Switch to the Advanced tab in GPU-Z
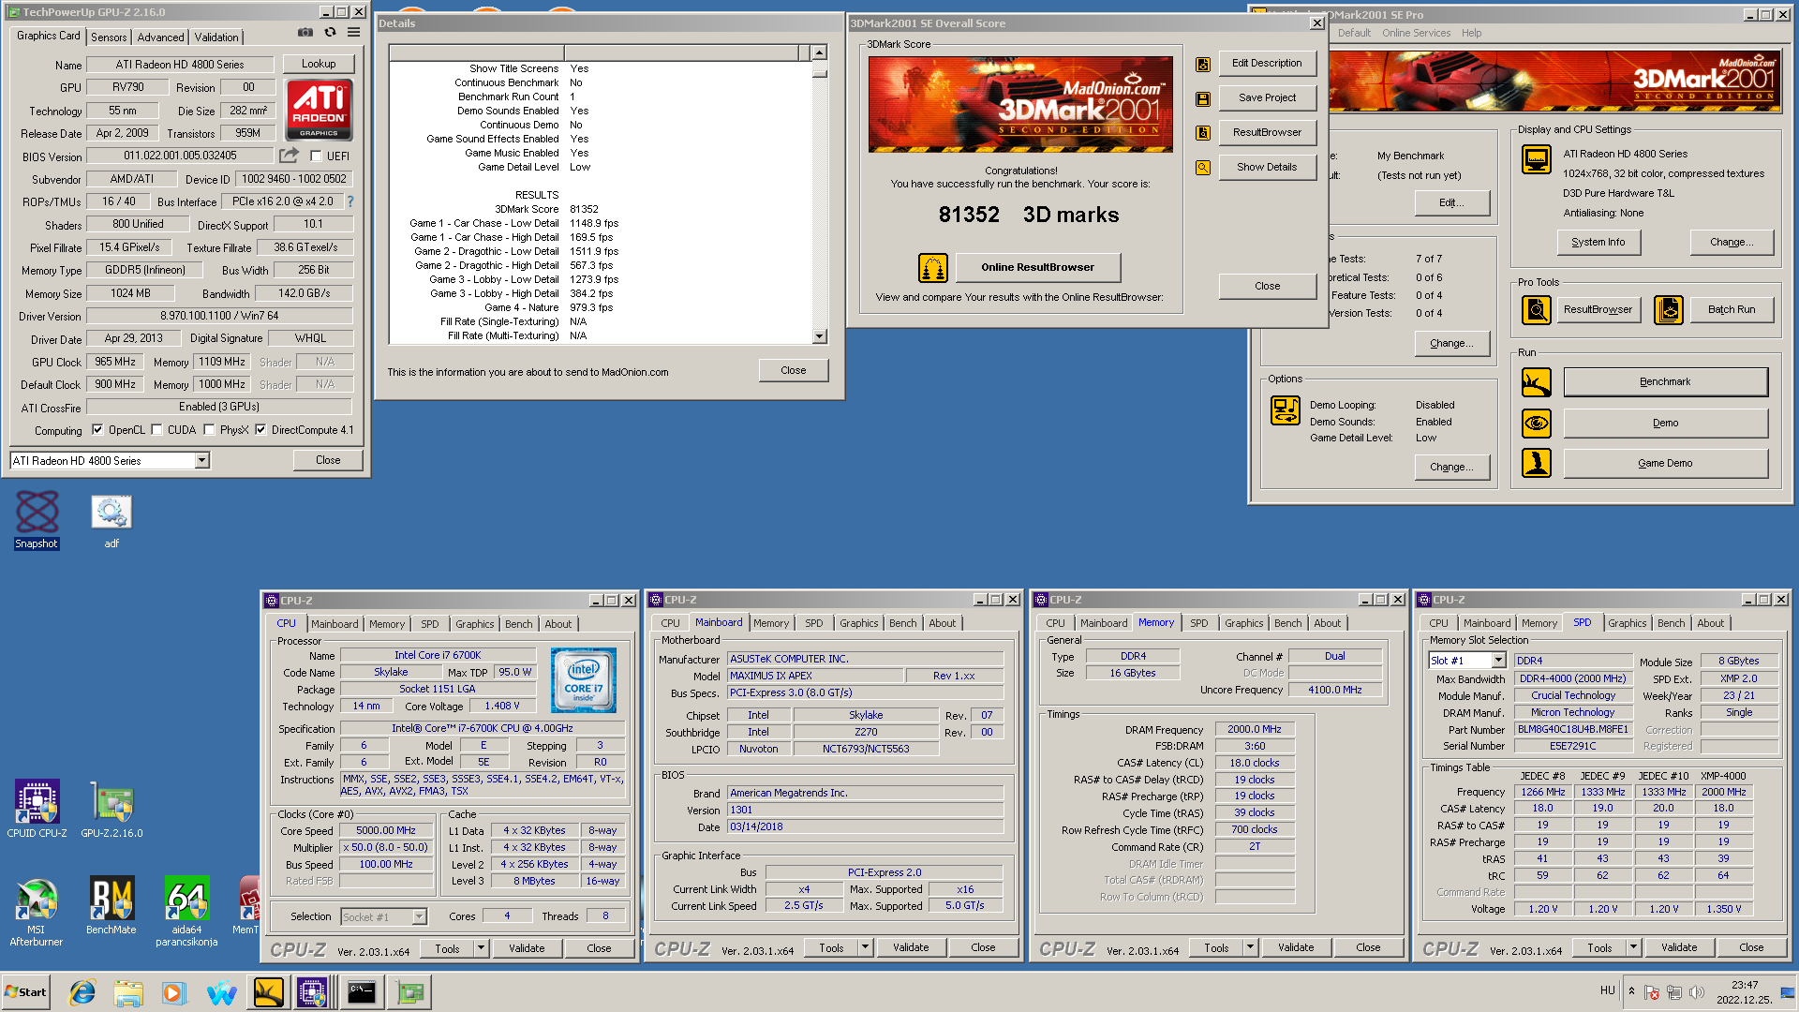Image resolution: width=1799 pixels, height=1012 pixels. (x=161, y=37)
